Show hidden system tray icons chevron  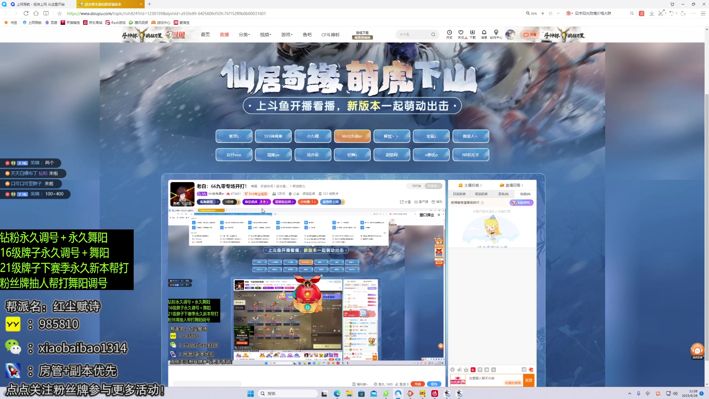click(630, 394)
